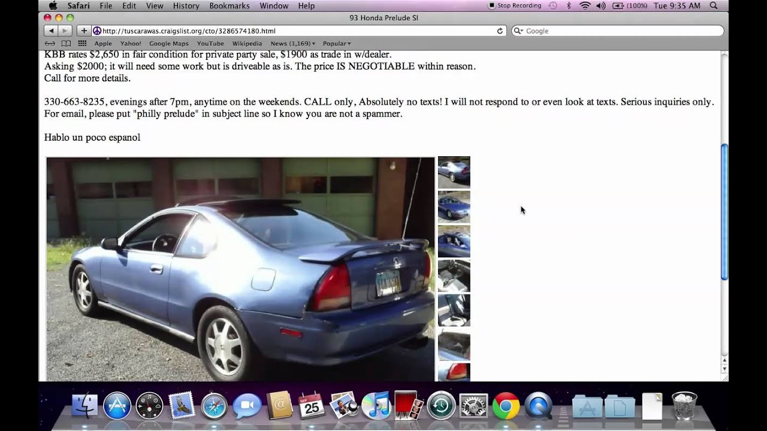Open the Edit menu

pyautogui.click(x=129, y=5)
